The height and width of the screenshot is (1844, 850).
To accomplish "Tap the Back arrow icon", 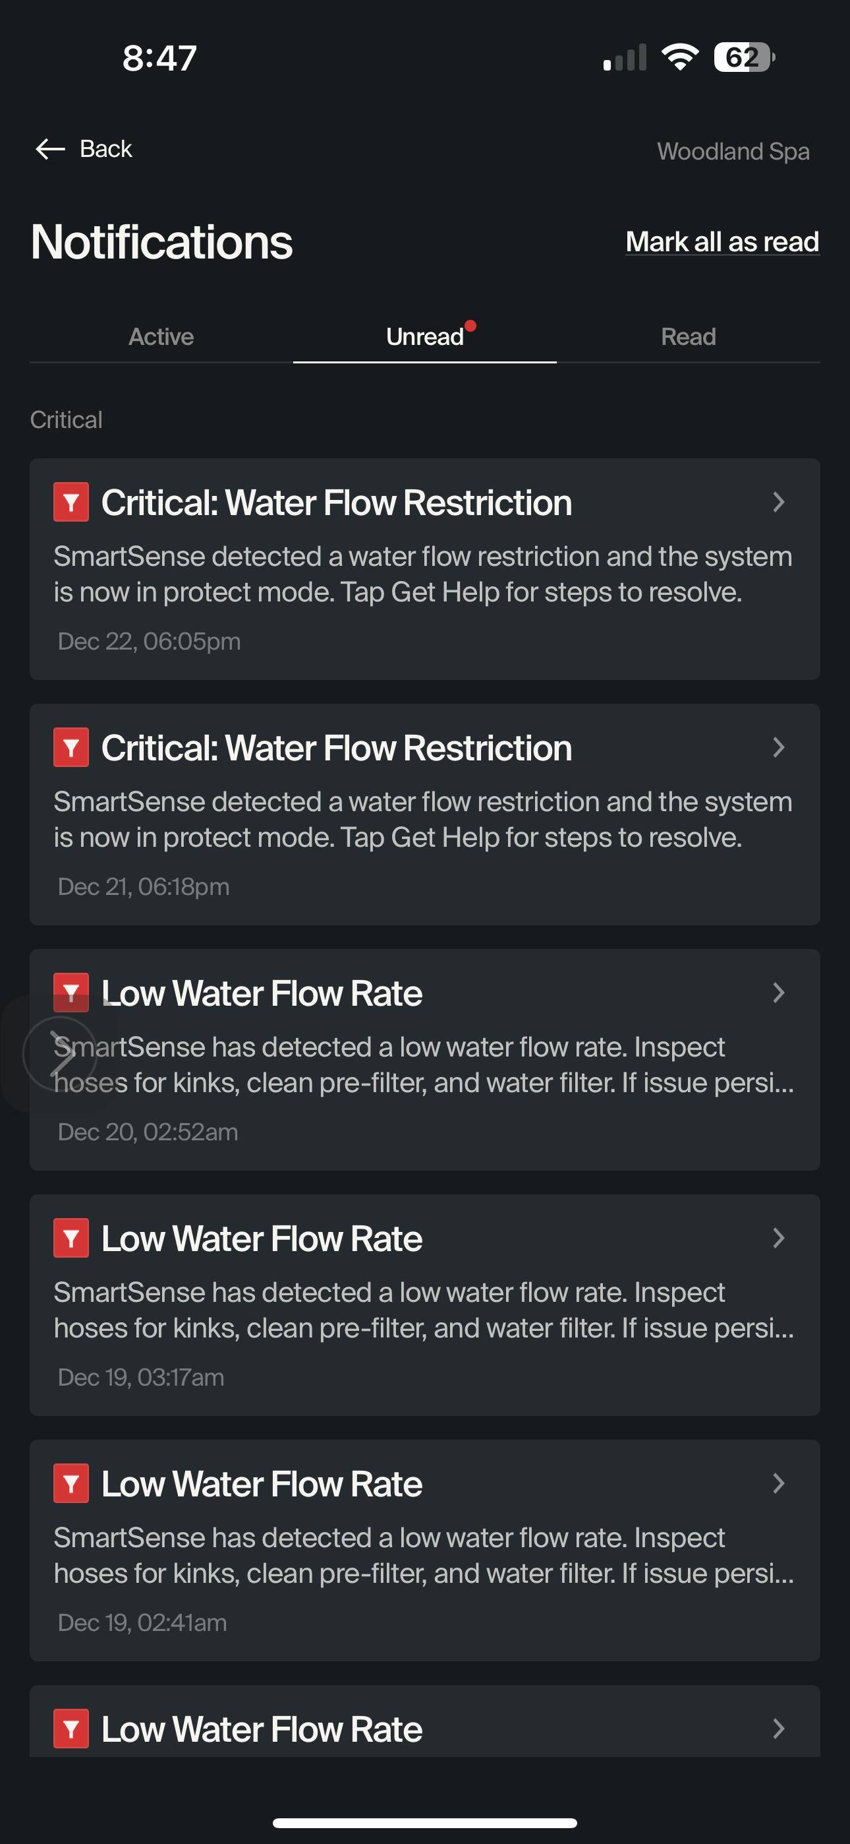I will tap(50, 149).
